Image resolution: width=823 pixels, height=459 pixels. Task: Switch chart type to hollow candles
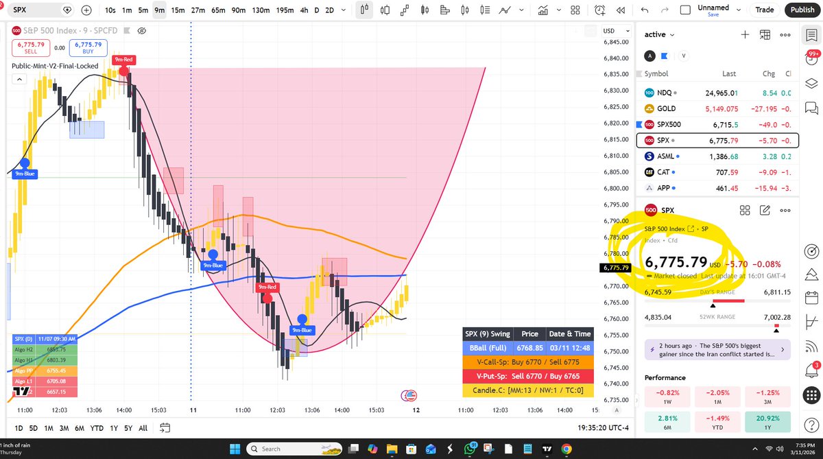point(383,10)
